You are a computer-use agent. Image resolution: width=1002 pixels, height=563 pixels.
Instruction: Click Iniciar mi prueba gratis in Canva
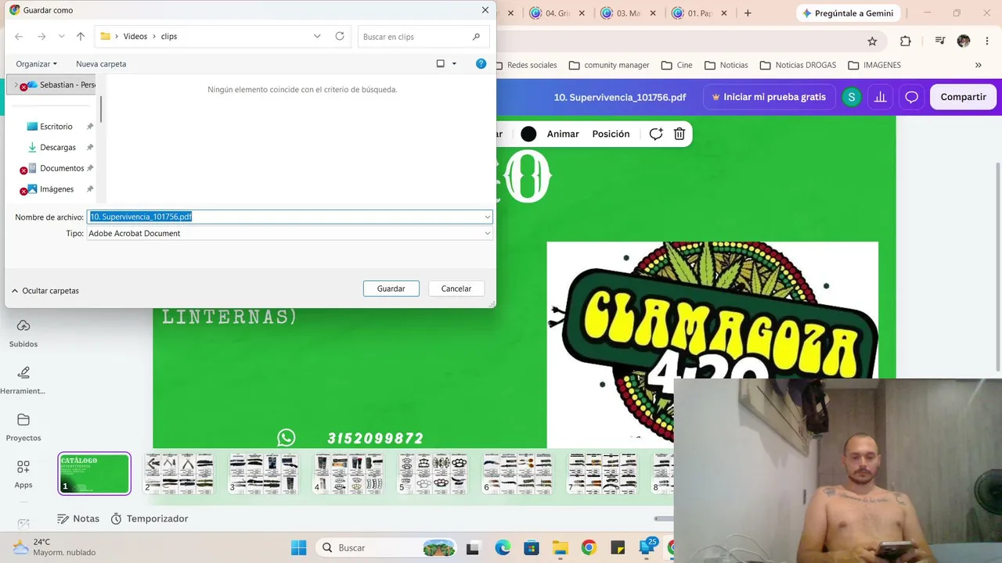(x=769, y=97)
